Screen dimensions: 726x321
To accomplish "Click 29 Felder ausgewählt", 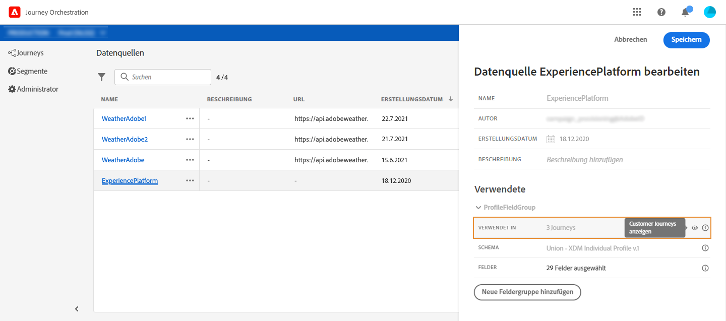I will click(x=576, y=268).
